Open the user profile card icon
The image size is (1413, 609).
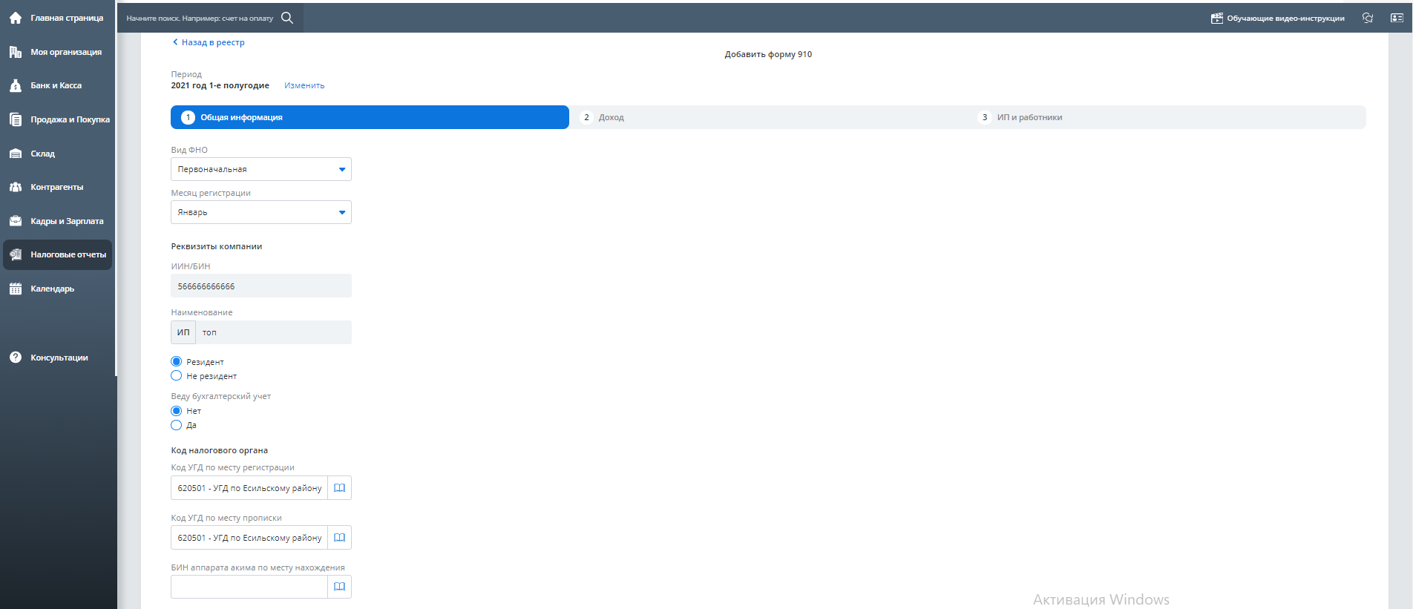[1397, 18]
